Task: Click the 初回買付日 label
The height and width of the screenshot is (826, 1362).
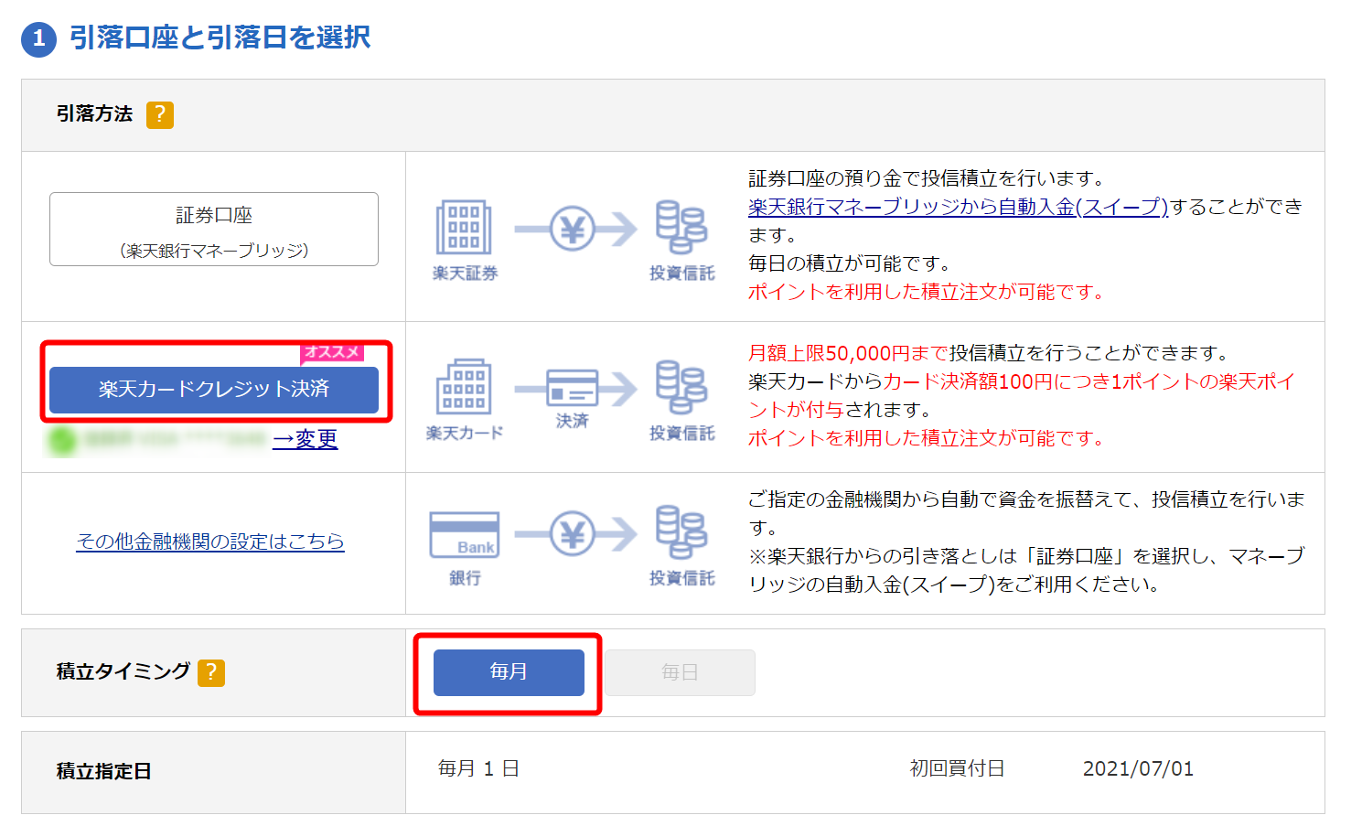Action: [x=957, y=768]
